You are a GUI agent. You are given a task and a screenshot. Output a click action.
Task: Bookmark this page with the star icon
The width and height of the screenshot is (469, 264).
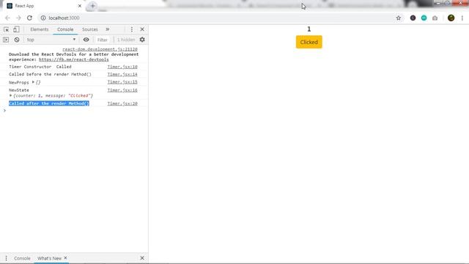click(x=399, y=18)
